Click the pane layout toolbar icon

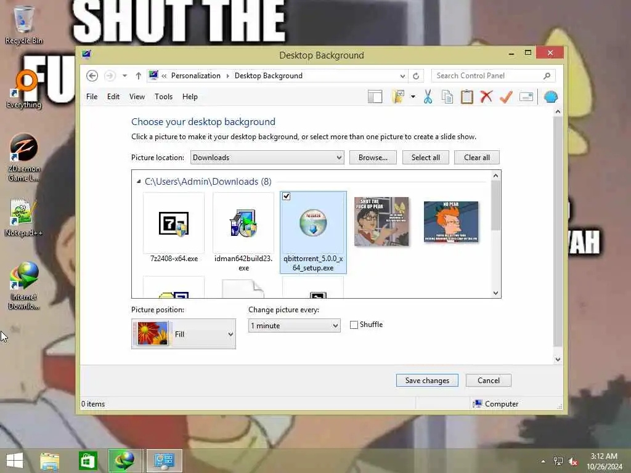pos(375,97)
